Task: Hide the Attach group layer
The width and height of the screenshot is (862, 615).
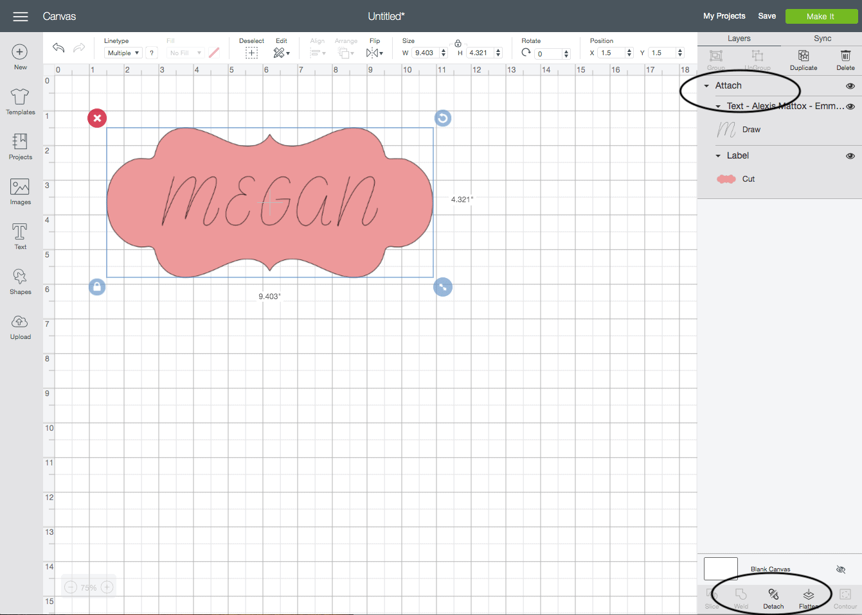Action: pyautogui.click(x=850, y=86)
